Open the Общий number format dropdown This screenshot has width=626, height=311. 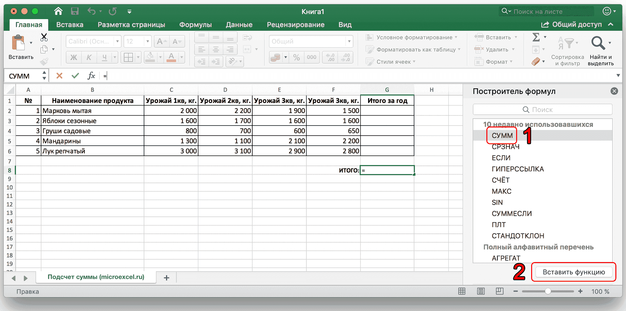coord(349,41)
